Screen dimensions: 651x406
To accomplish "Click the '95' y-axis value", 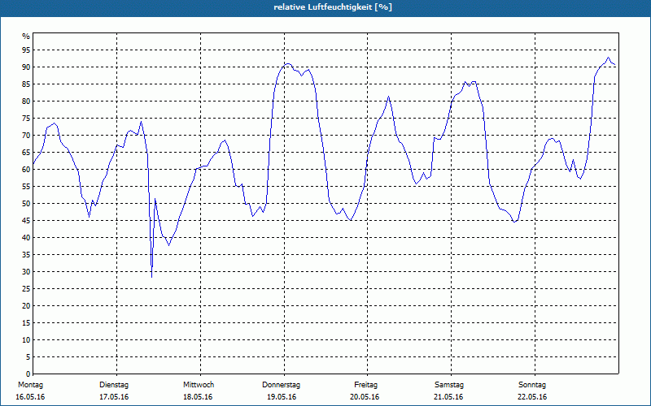I will (26, 50).
